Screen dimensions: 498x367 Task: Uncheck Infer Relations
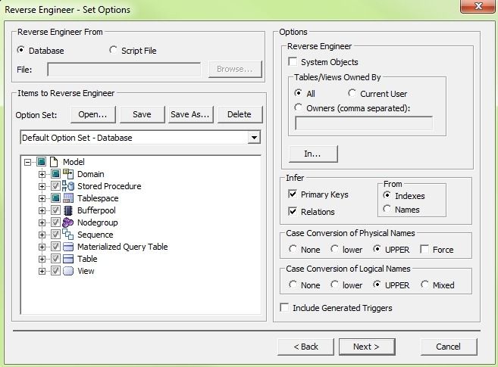tap(293, 211)
